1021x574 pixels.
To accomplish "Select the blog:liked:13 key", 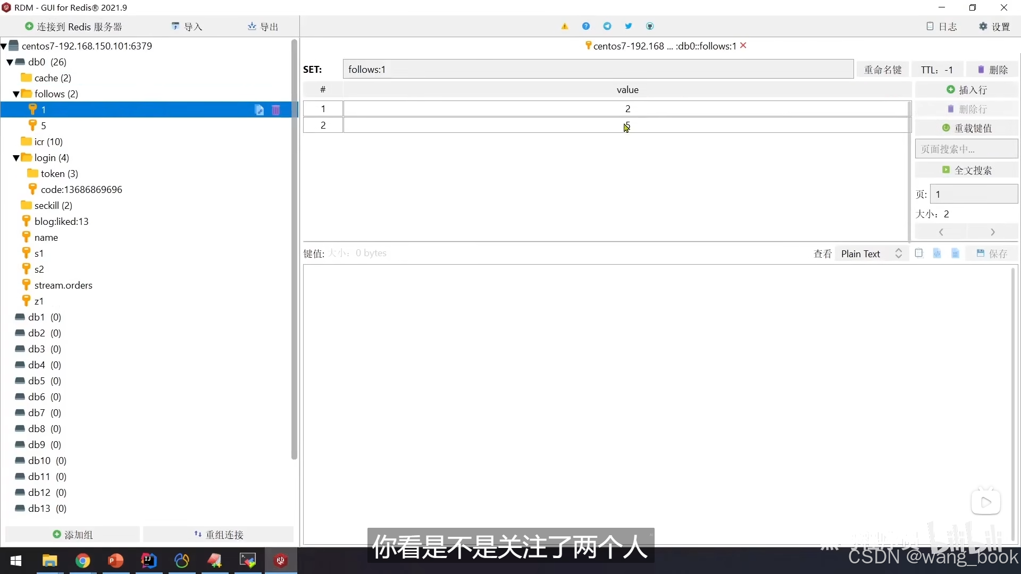I will (55, 222).
